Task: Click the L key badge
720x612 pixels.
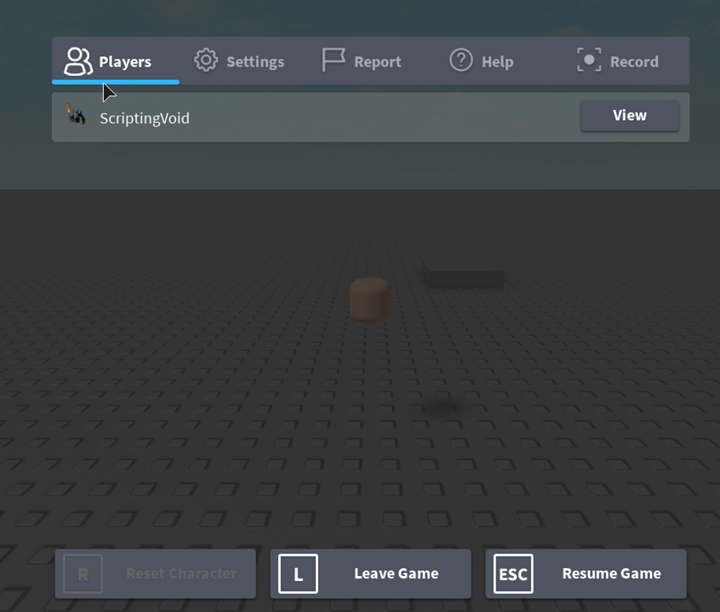Action: [297, 574]
